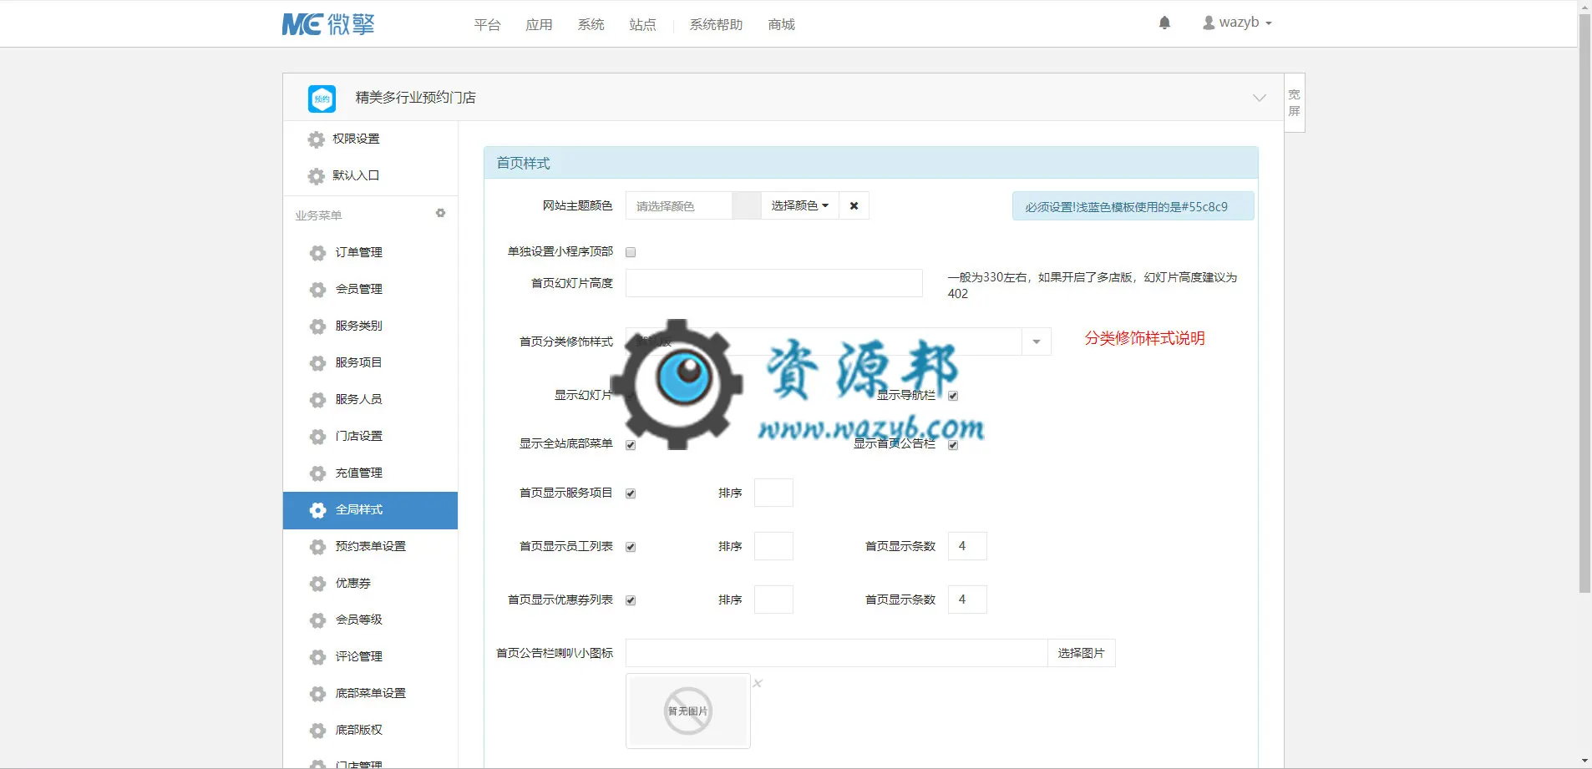Click the gear icon beside 会员等级

[x=317, y=620]
